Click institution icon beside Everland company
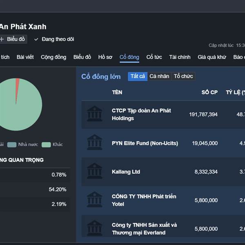Image resolution: width=245 pixels, height=245 pixels. point(95,228)
